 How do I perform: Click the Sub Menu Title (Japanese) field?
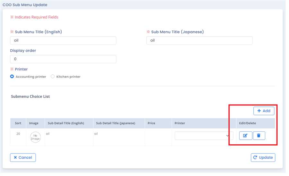coord(199,40)
